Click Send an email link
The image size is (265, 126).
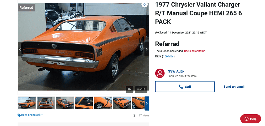(234, 87)
